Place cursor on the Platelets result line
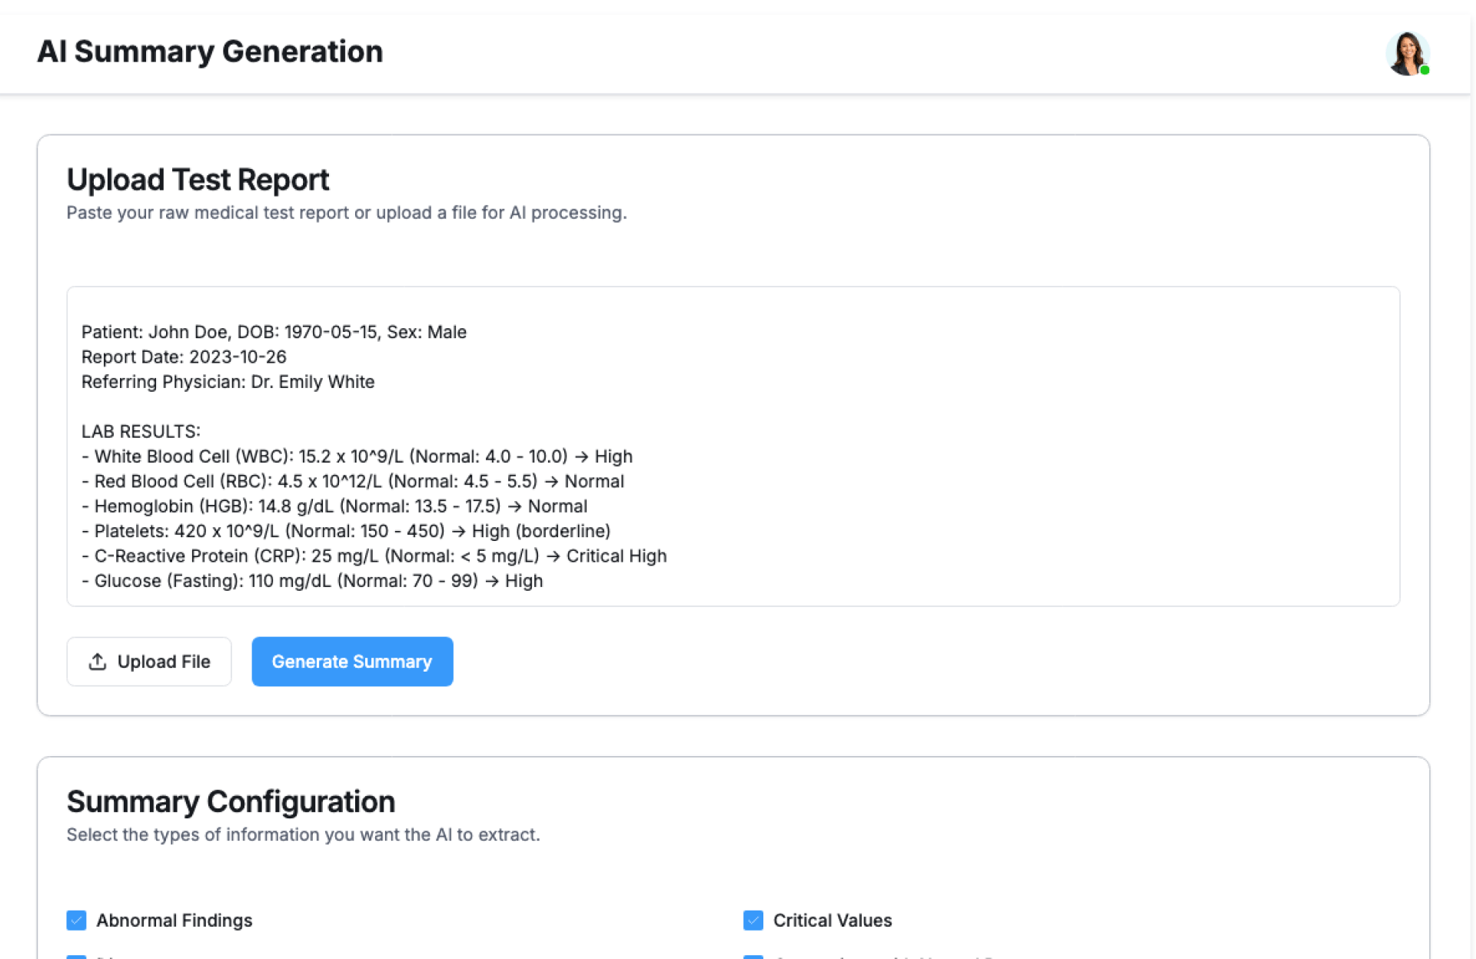Viewport: 1476px width, 959px height. (x=346, y=531)
